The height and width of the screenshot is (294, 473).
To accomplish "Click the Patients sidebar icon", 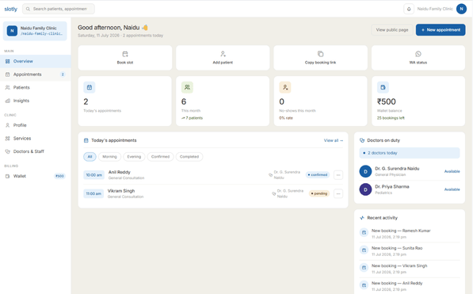I will [x=8, y=87].
